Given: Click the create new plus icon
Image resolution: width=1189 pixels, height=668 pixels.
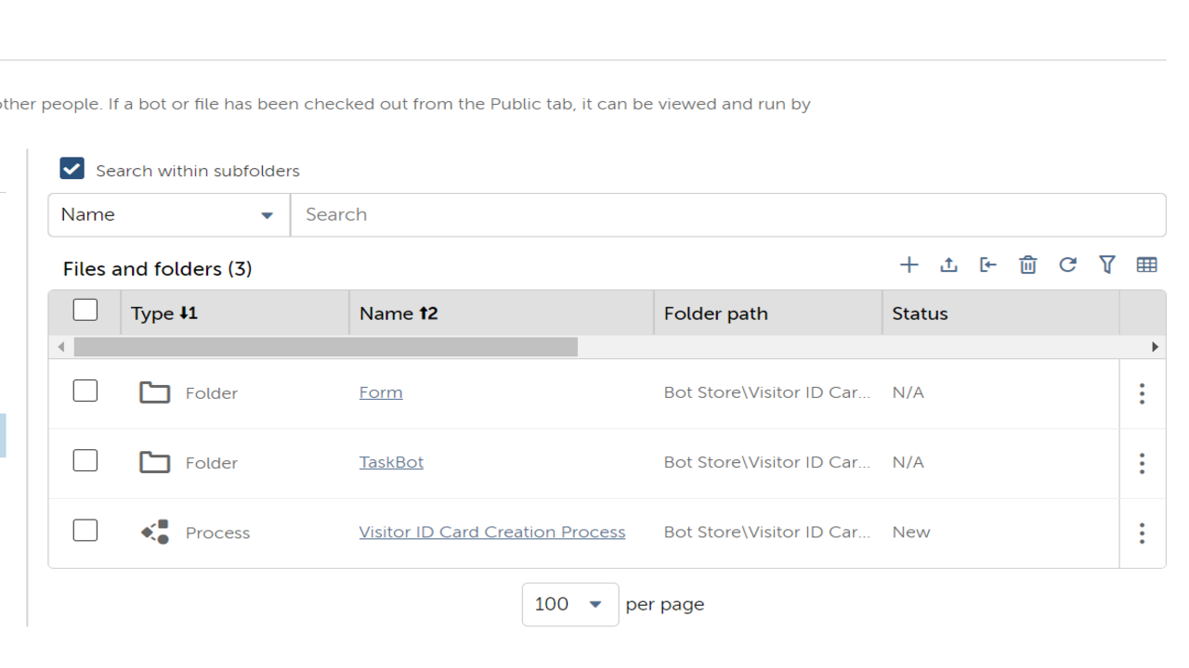Looking at the screenshot, I should (908, 265).
